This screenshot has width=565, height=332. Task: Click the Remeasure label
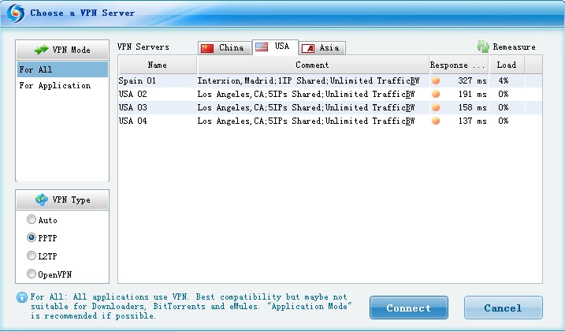514,47
